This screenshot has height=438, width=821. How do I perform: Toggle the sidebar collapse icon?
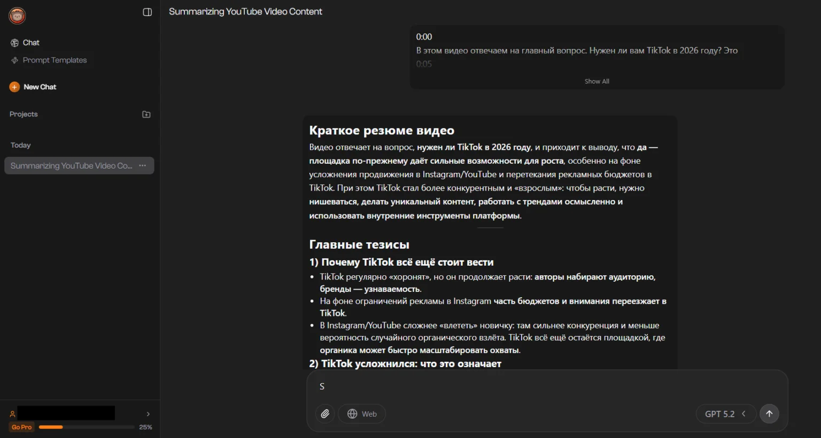pos(148,12)
